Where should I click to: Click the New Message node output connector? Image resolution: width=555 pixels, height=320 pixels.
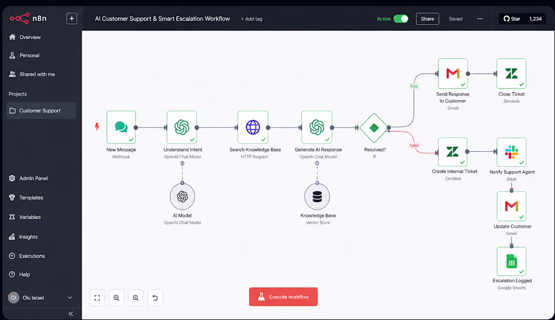(136, 127)
